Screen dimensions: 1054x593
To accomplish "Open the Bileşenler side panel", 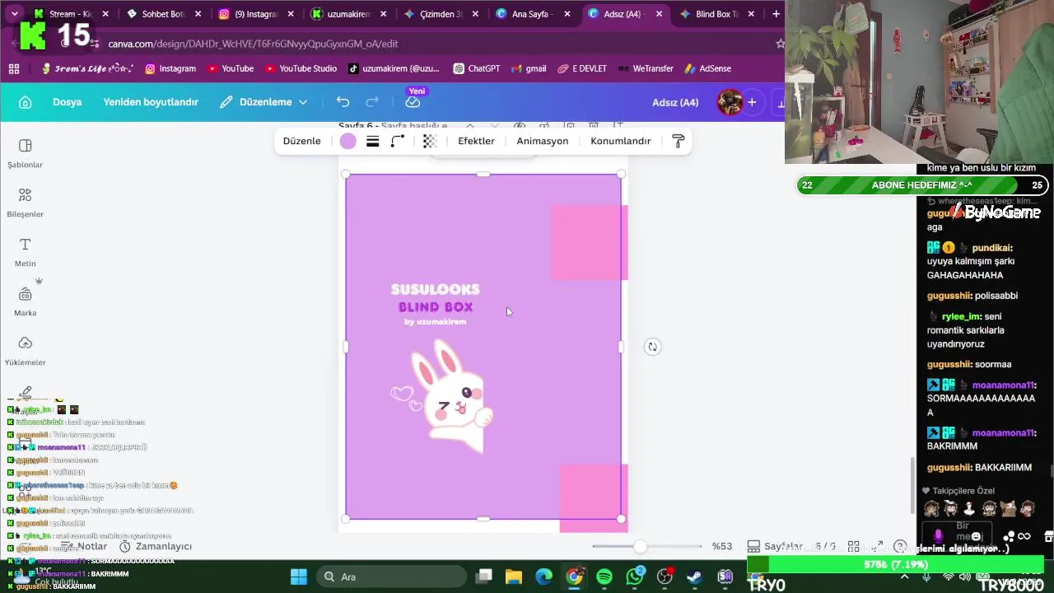I will [x=26, y=203].
